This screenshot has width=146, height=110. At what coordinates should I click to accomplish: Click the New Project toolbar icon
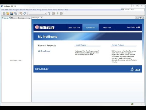[8, 13]
